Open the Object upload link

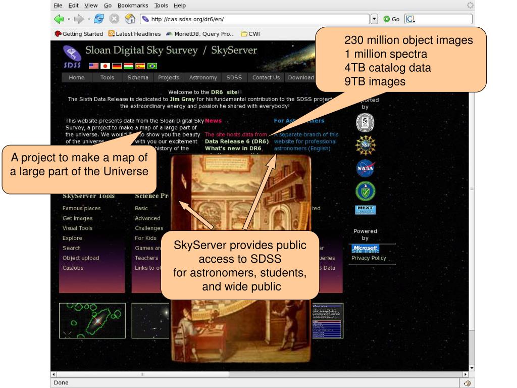pos(81,258)
